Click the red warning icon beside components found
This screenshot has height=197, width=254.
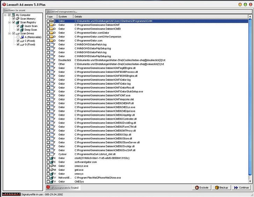coord(48,187)
